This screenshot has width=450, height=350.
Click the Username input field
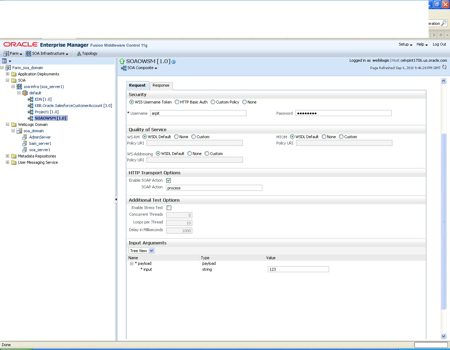click(x=198, y=113)
